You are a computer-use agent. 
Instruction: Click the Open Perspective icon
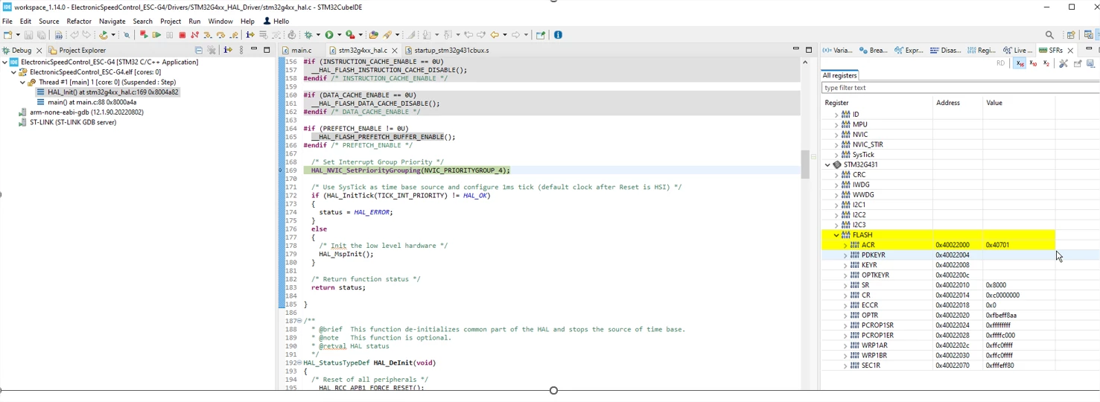(x=1071, y=35)
